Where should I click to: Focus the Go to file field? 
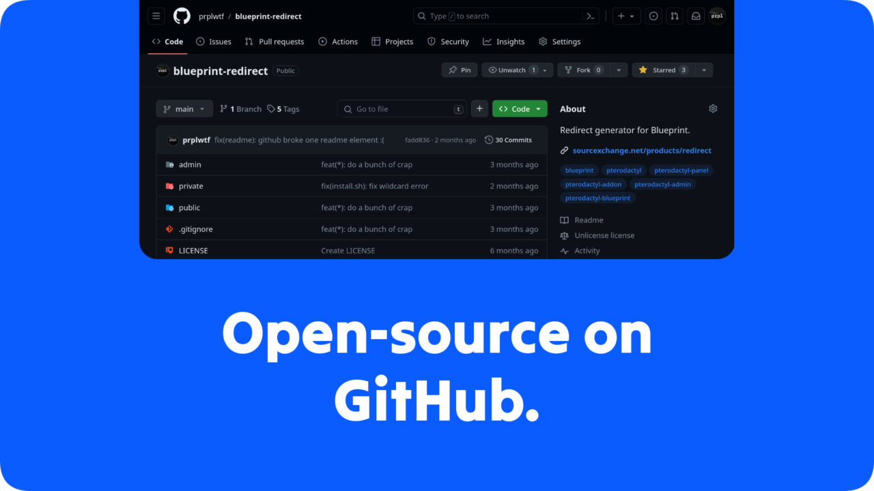(402, 108)
